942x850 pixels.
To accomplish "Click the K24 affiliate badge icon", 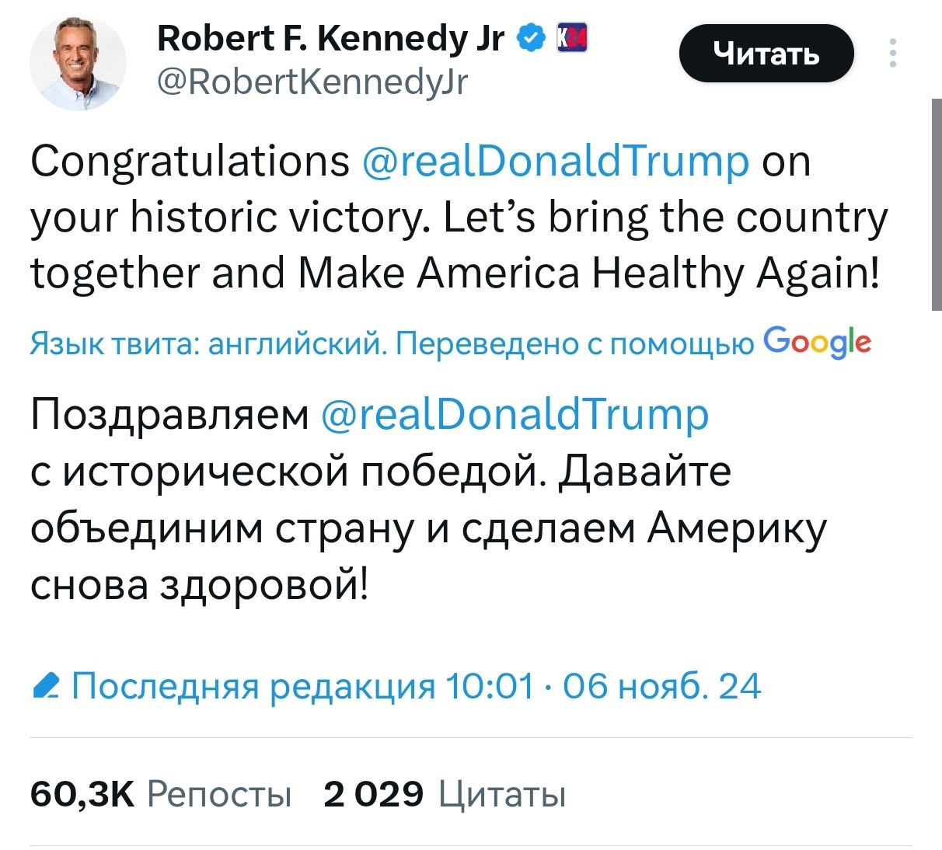I will [573, 37].
